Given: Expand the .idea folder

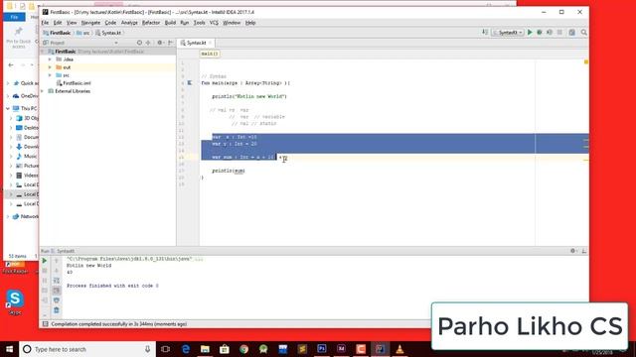Looking at the screenshot, I should [50, 59].
